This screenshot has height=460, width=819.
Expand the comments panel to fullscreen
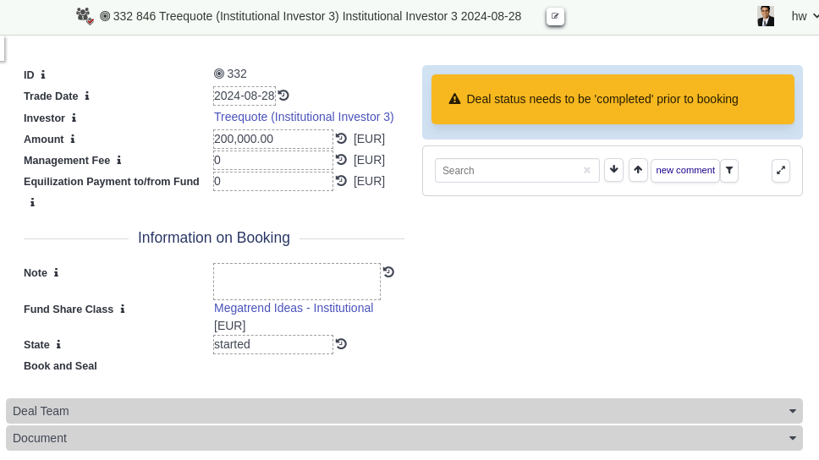781,171
